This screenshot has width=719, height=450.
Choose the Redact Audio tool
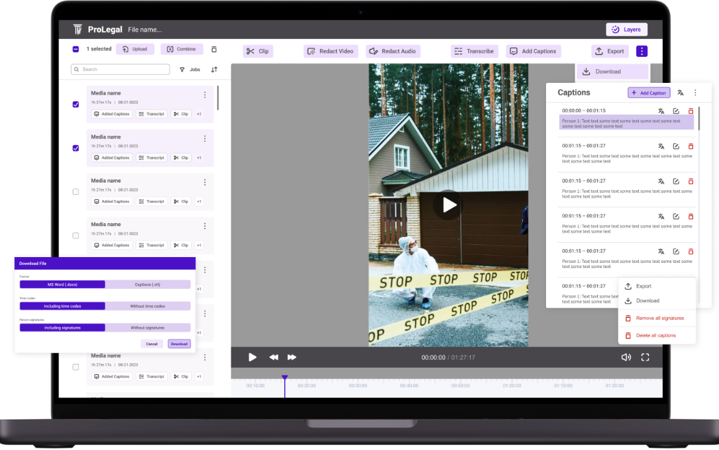pos(393,51)
